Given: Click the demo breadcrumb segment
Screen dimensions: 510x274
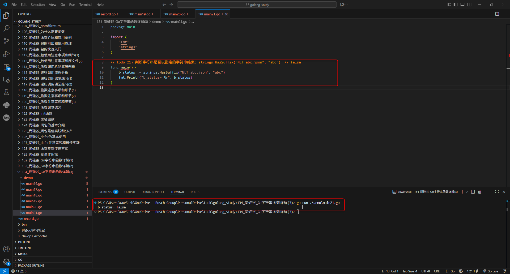Looking at the screenshot, I should point(157,22).
